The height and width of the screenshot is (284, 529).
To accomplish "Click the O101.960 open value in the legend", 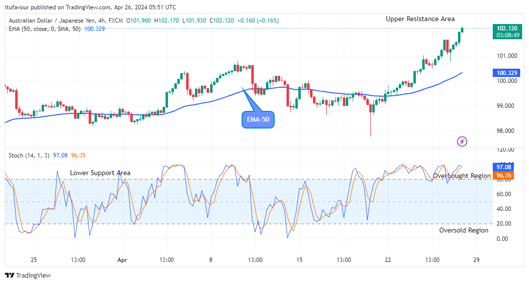I will click(x=139, y=21).
